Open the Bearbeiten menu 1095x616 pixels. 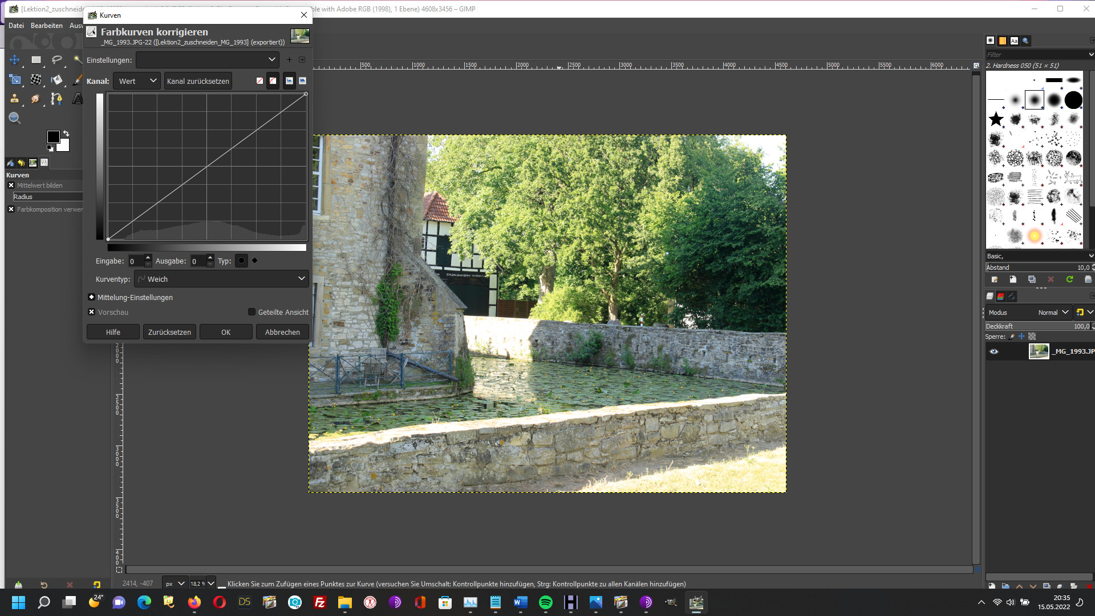tap(46, 26)
